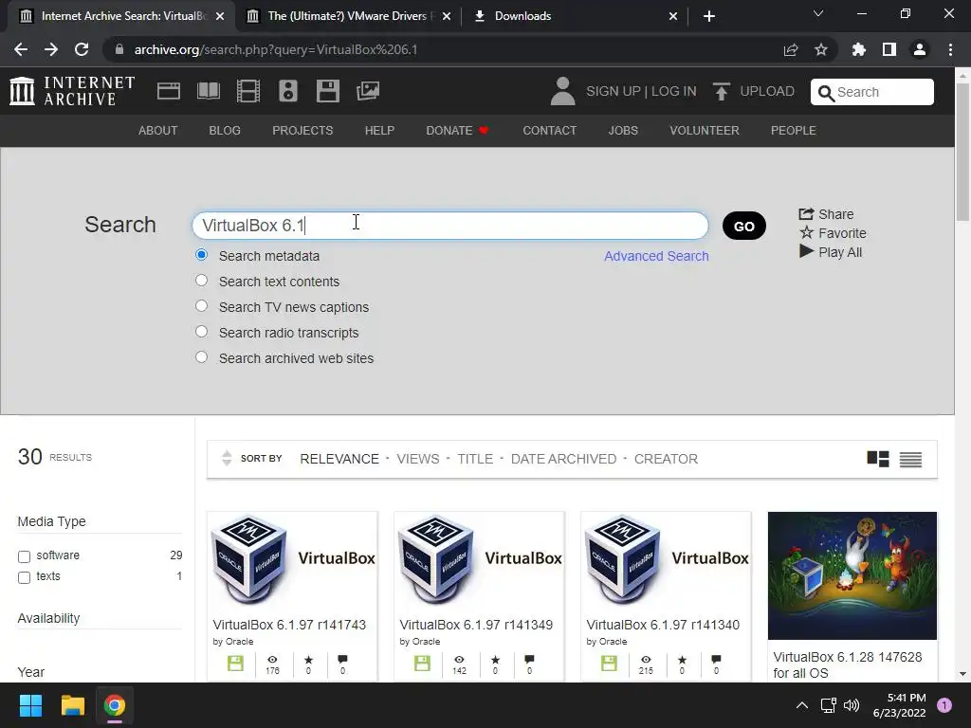The image size is (971, 728).
Task: Go back with browser back arrow
Action: 21,49
